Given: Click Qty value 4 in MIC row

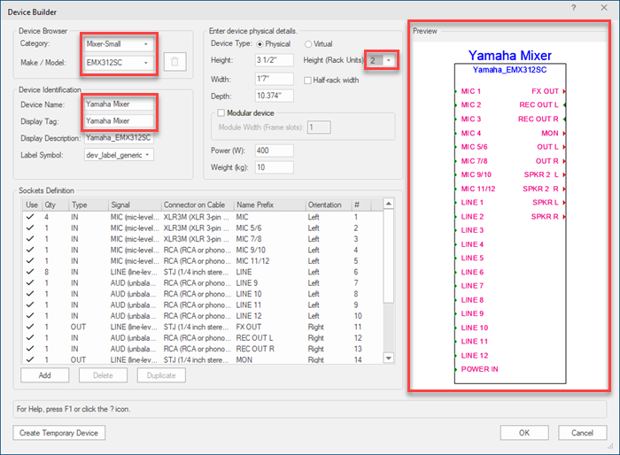Looking at the screenshot, I should click(47, 217).
